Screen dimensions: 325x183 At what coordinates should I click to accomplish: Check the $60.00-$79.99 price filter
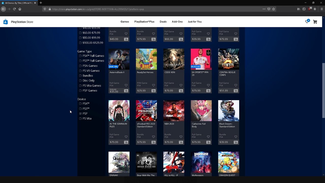click(80, 33)
